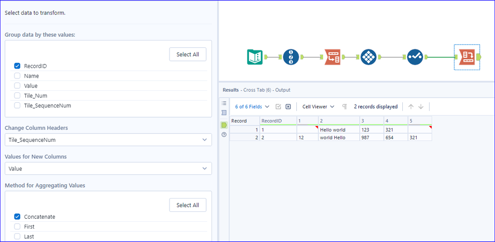
Task: Uncheck the Concatenate aggregation method
Action: click(17, 217)
